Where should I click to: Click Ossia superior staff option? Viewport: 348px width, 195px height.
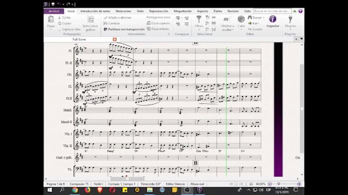159,23
